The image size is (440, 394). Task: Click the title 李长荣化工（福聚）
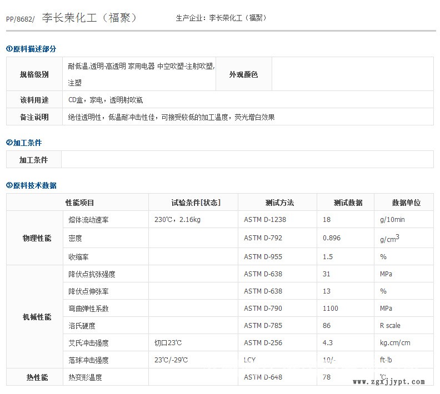89,18
